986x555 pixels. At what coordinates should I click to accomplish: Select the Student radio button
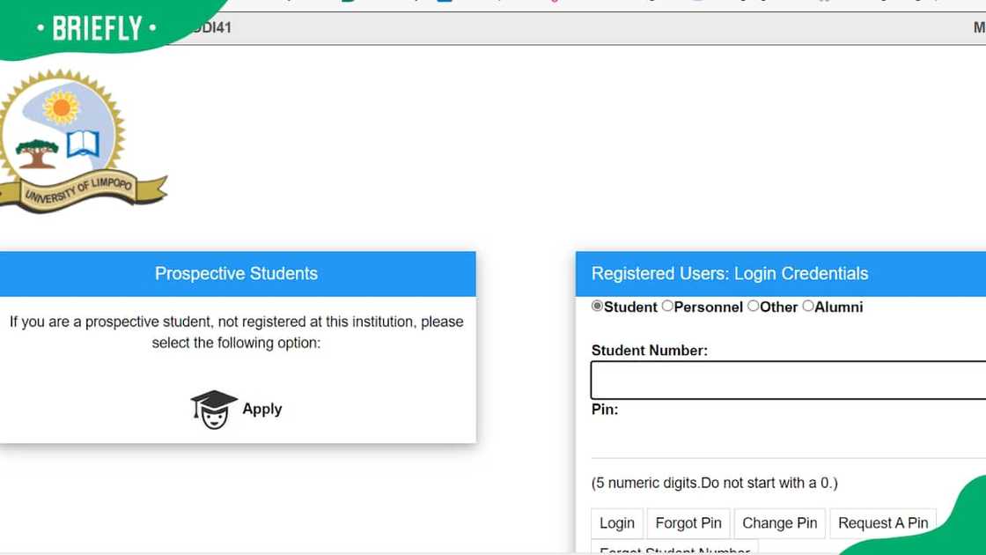pos(598,307)
